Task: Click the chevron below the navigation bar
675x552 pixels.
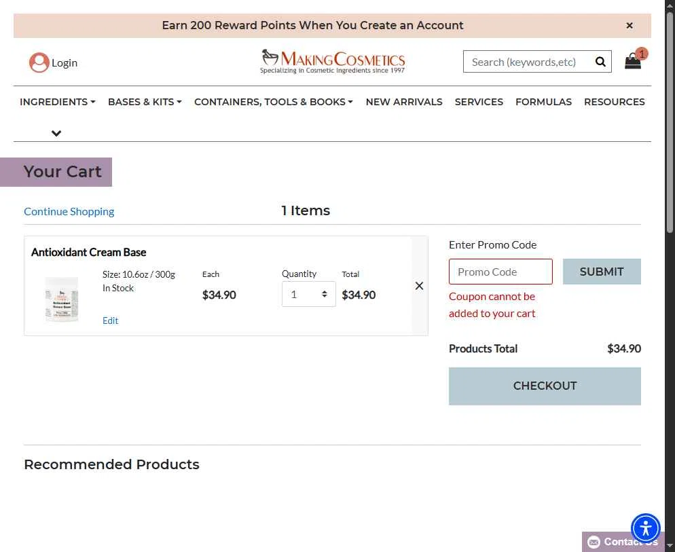Action: [x=56, y=133]
